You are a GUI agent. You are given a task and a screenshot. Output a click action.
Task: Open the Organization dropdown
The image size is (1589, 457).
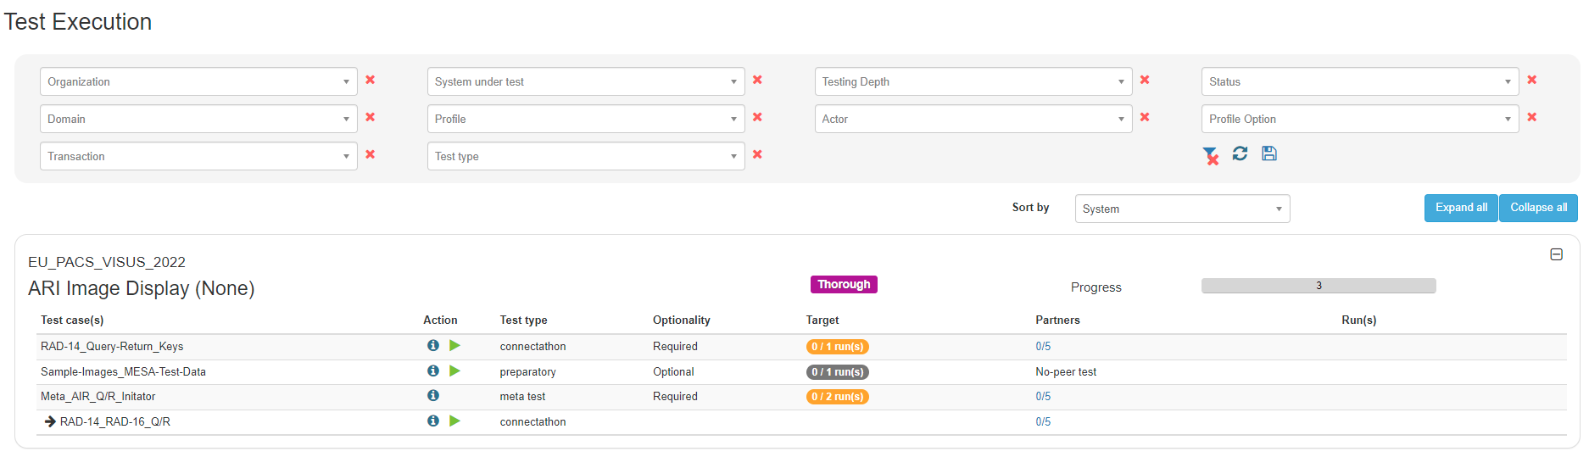[x=198, y=81]
